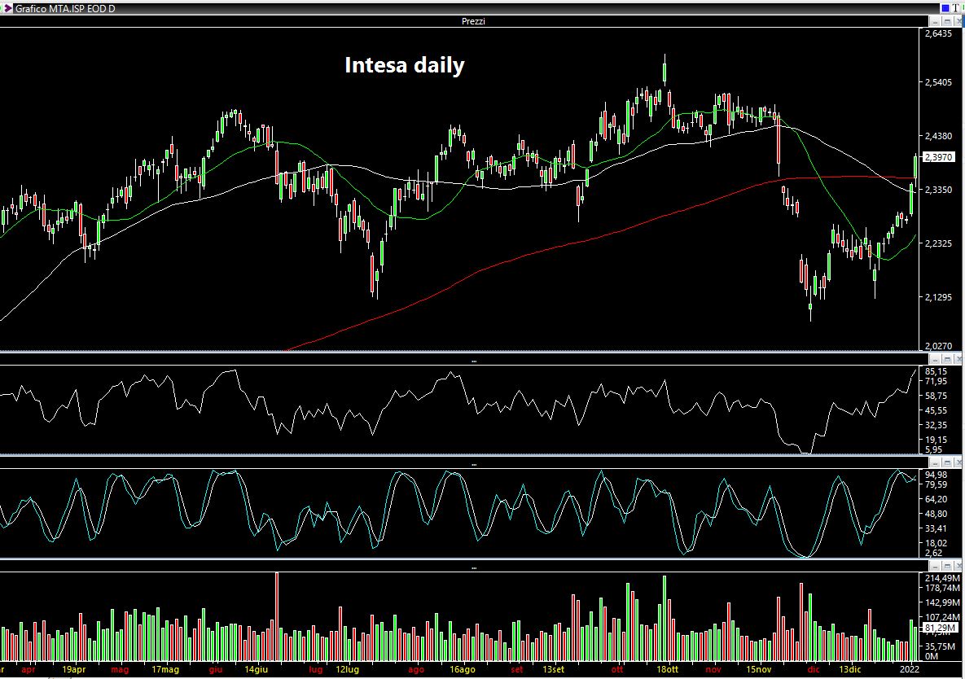This screenshot has height=679, width=965.
Task: Maximize the Prezzi price panel
Action: tap(947, 21)
